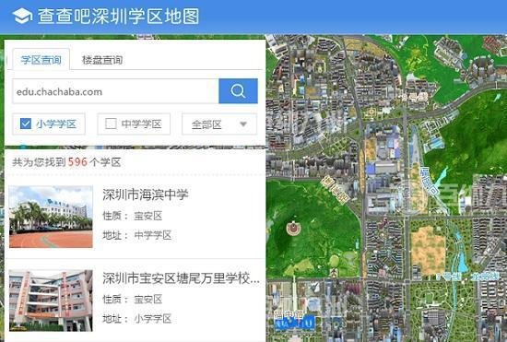Click 宝安区 under 塘尾万里学校

tap(148, 300)
